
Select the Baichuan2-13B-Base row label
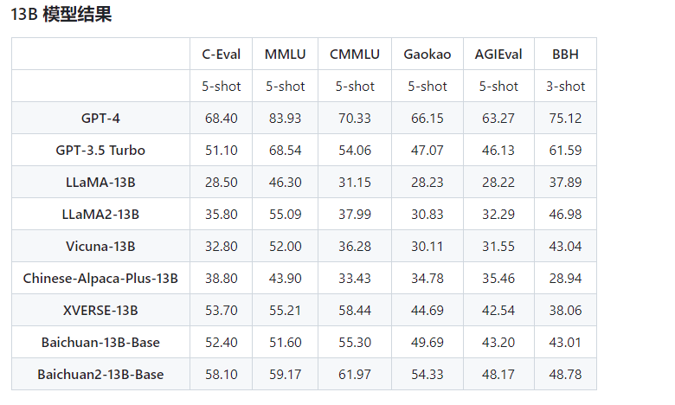(x=100, y=374)
